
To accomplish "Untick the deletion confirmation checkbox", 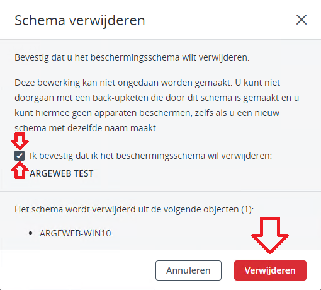I will [20, 156].
